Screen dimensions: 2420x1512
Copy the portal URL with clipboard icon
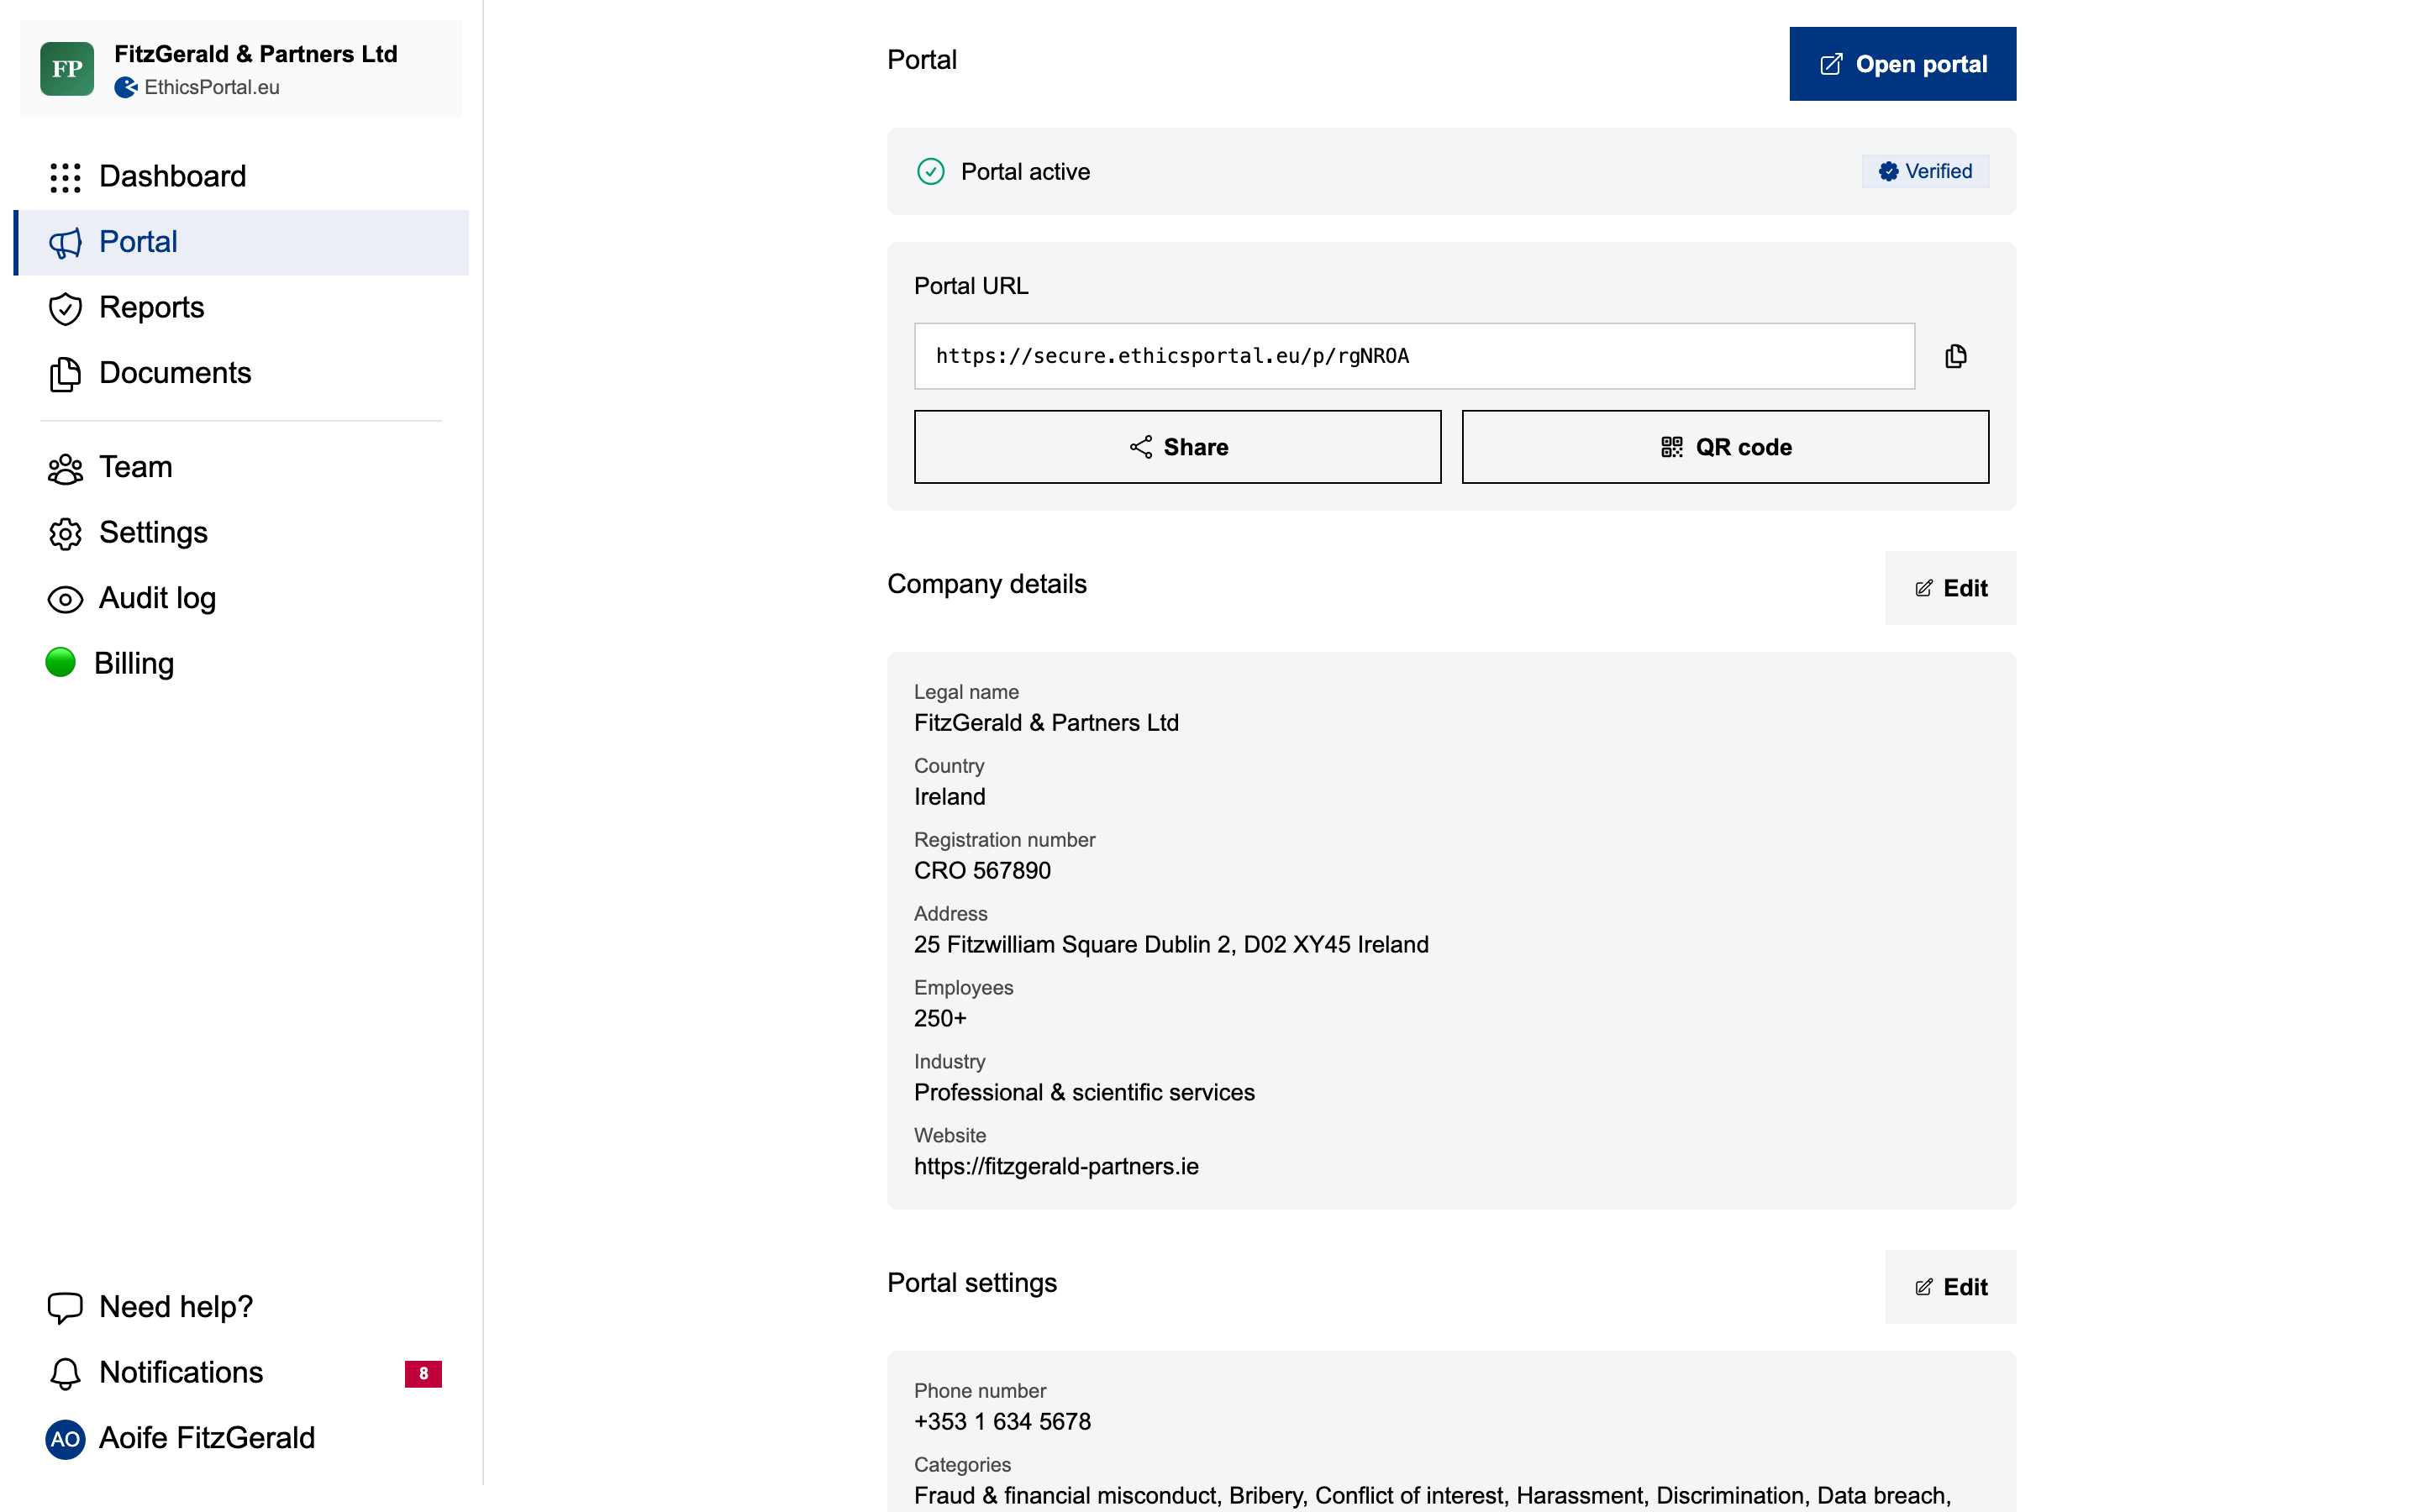[x=1955, y=356]
